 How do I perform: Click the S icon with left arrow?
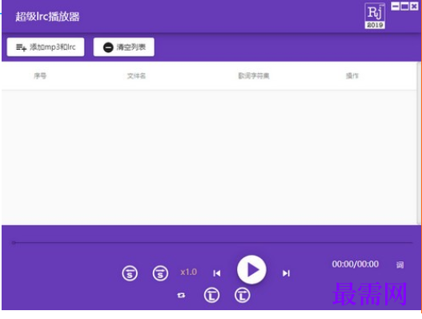130,273
